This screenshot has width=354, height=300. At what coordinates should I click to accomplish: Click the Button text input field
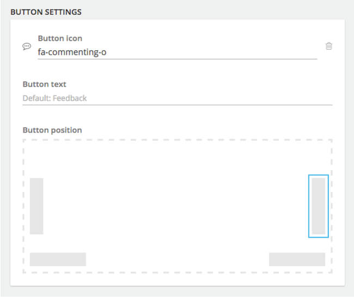pyautogui.click(x=177, y=98)
